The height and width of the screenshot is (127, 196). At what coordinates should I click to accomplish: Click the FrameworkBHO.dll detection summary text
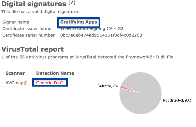tap(88, 57)
